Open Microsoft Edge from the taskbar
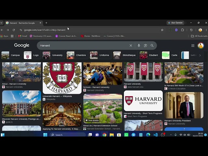 [148, 135]
